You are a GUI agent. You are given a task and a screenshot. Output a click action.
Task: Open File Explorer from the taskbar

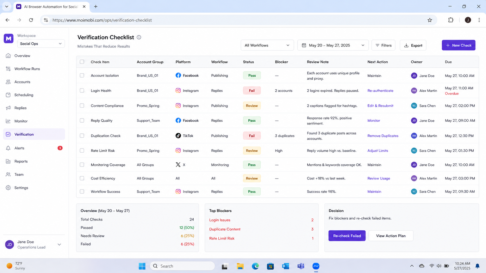[240, 266]
